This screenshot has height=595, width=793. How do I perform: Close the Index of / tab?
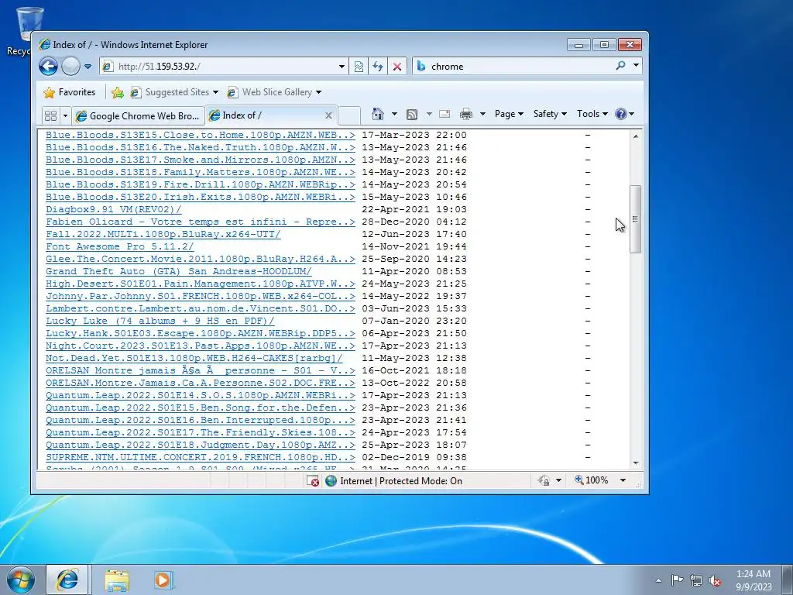328,115
